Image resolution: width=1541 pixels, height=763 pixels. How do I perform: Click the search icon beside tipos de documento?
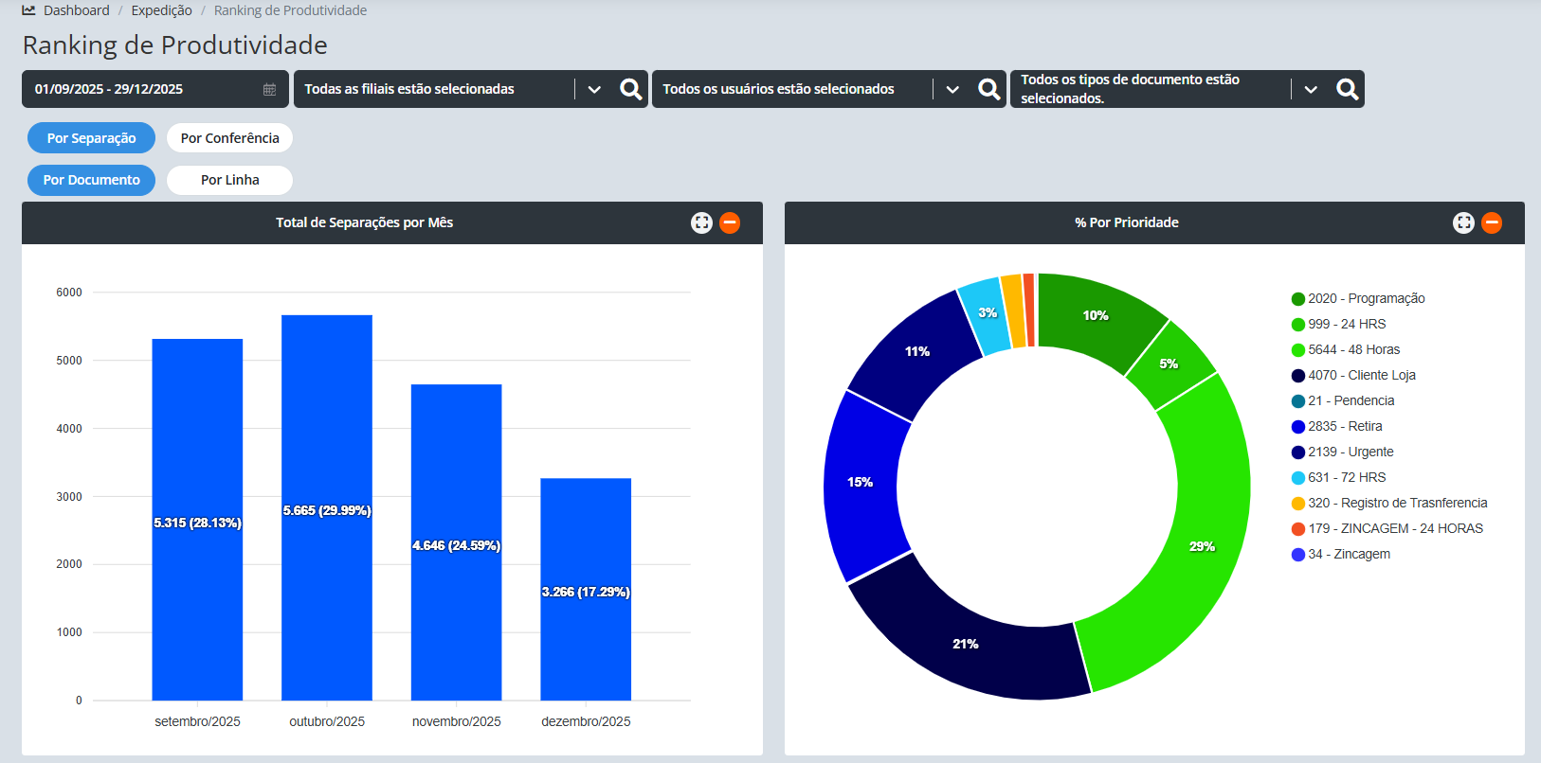pos(1347,89)
